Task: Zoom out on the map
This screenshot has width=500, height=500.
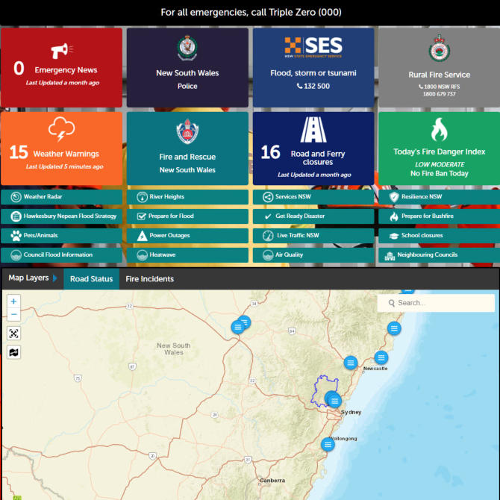Action: point(13,314)
